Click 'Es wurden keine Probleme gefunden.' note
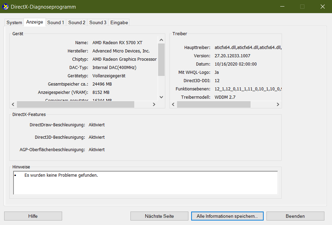Screen dimensions: 332x225 (61, 175)
